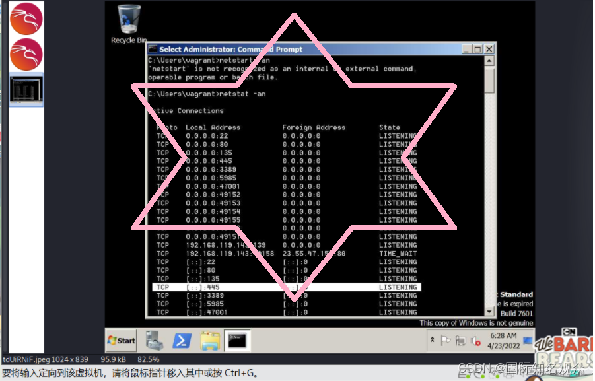Click local address 0.0.0.0:3389
This screenshot has height=381, width=595.
point(211,169)
